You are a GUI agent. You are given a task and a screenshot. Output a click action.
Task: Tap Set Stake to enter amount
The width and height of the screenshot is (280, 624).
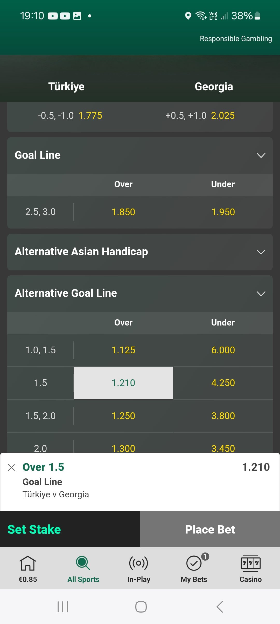pos(34,529)
